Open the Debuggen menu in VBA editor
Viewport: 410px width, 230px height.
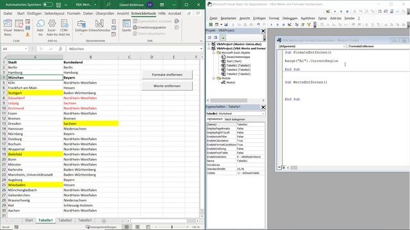coord(290,19)
